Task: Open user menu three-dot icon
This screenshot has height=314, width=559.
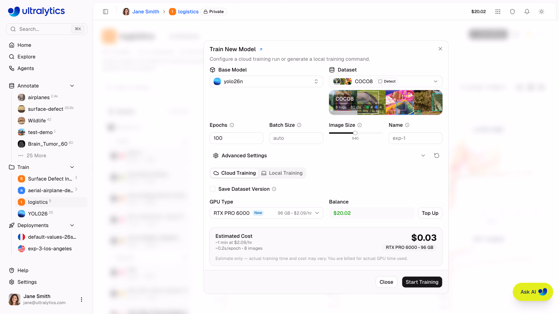Action: pyautogui.click(x=82, y=299)
